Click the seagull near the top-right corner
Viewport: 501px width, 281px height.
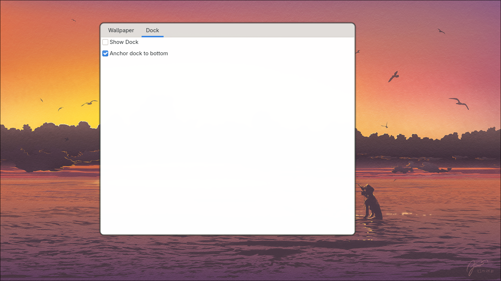[441, 31]
